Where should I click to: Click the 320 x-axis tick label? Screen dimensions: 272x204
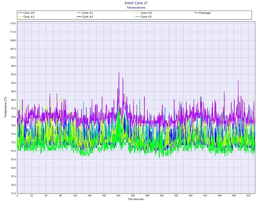[x=162, y=195]
